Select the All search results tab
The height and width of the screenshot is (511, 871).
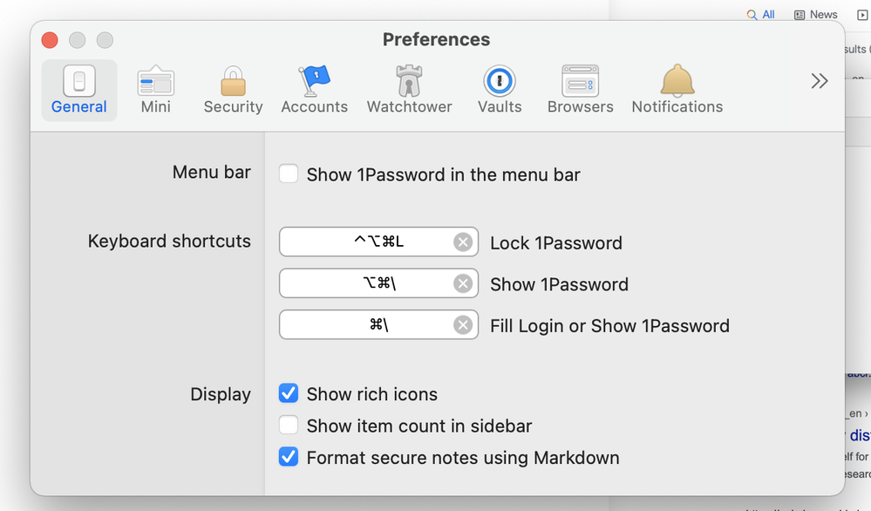pos(761,15)
